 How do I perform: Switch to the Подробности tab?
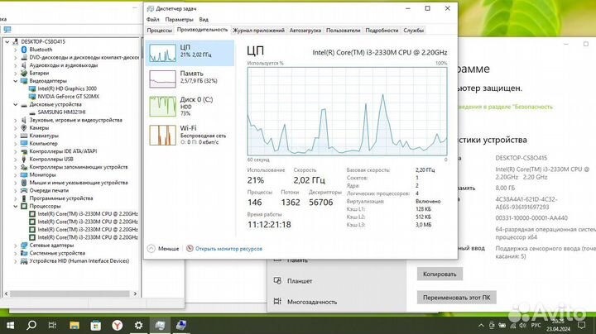pyautogui.click(x=382, y=31)
